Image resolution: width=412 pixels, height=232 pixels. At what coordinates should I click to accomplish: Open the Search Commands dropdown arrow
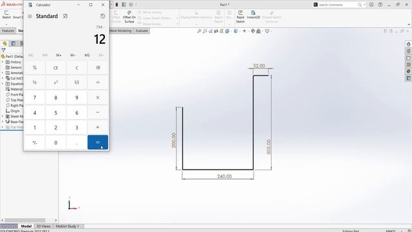click(x=364, y=5)
